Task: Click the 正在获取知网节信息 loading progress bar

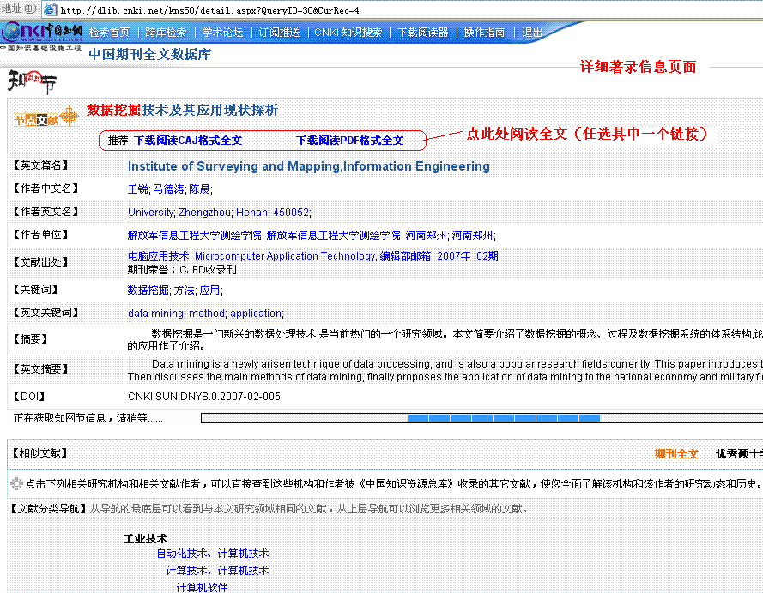Action: pos(481,418)
